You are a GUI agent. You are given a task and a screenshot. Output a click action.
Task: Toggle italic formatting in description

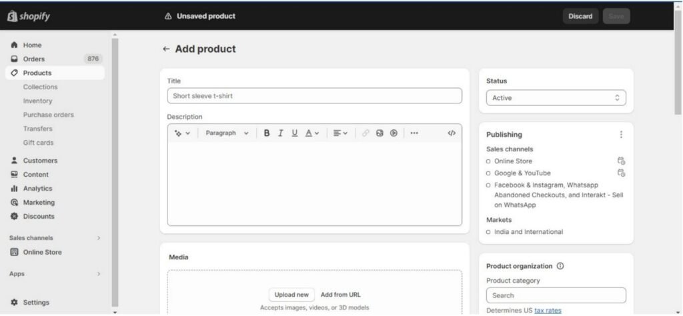[281, 133]
